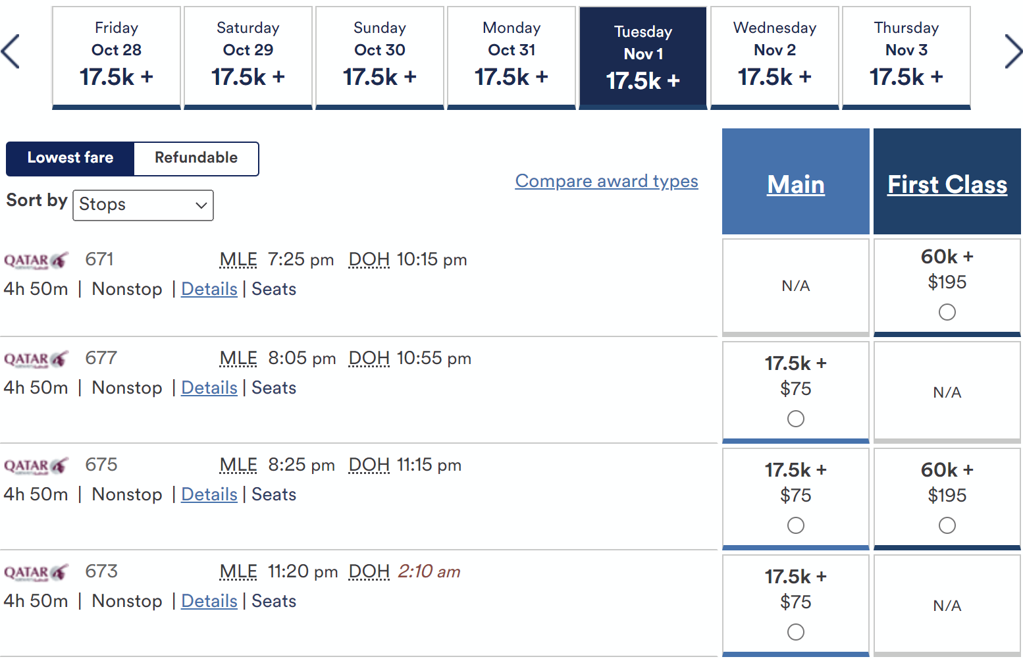Click the right arrow to view later dates
The width and height of the screenshot is (1023, 659).
[x=1014, y=51]
